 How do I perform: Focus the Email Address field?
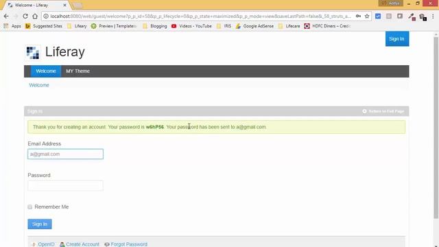pyautogui.click(x=66, y=154)
